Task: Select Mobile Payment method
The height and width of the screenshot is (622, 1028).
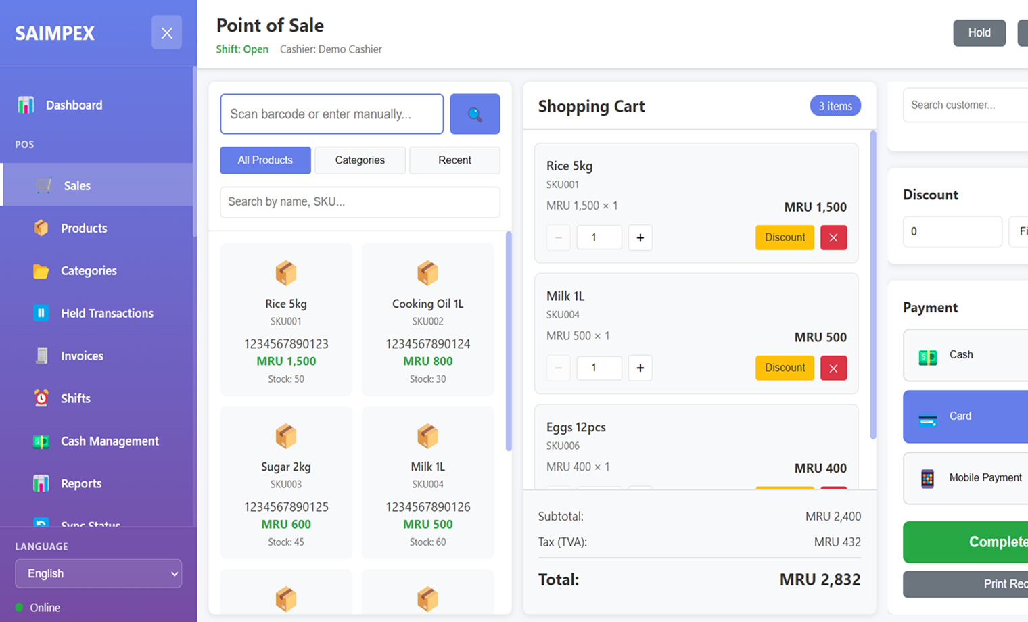Action: coord(974,477)
